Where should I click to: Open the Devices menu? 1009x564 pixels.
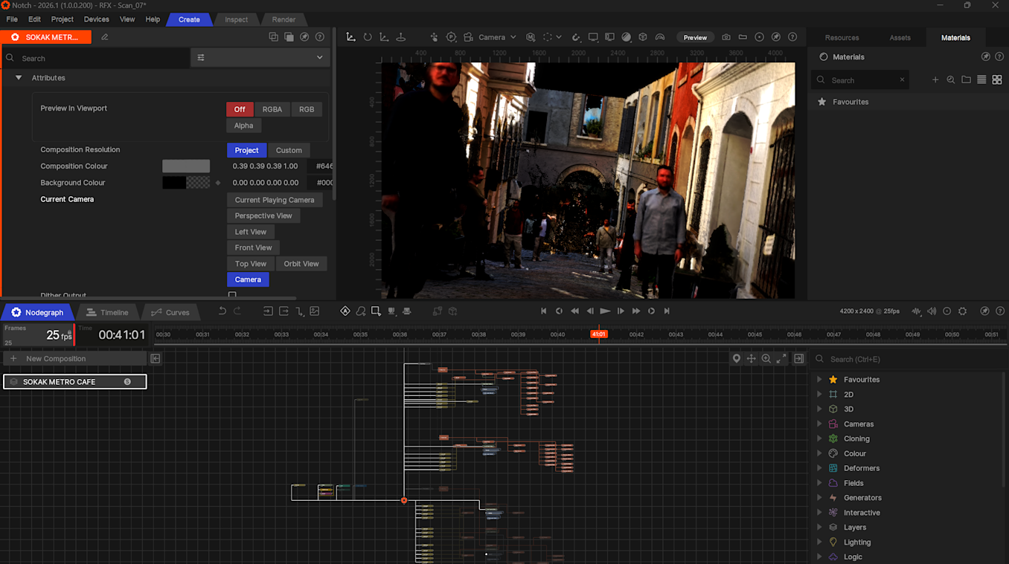pyautogui.click(x=96, y=19)
